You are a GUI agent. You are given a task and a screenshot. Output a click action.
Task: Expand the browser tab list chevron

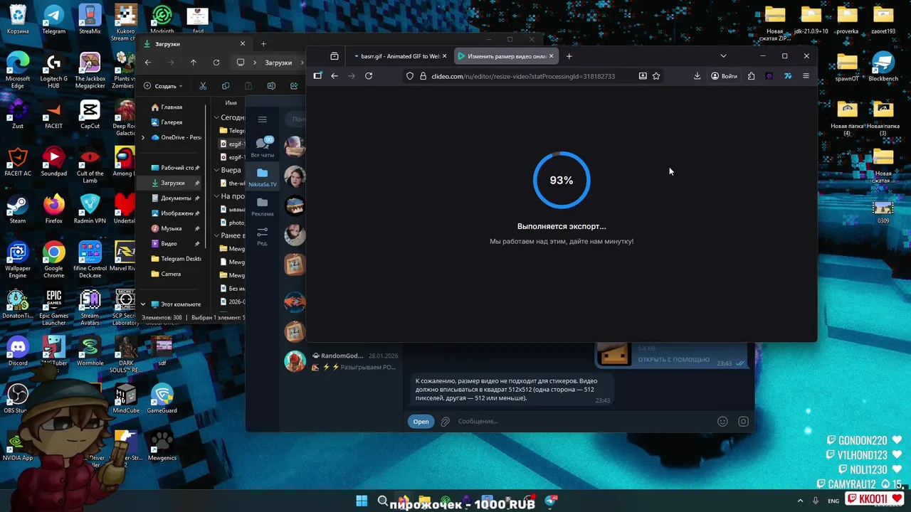[723, 56]
